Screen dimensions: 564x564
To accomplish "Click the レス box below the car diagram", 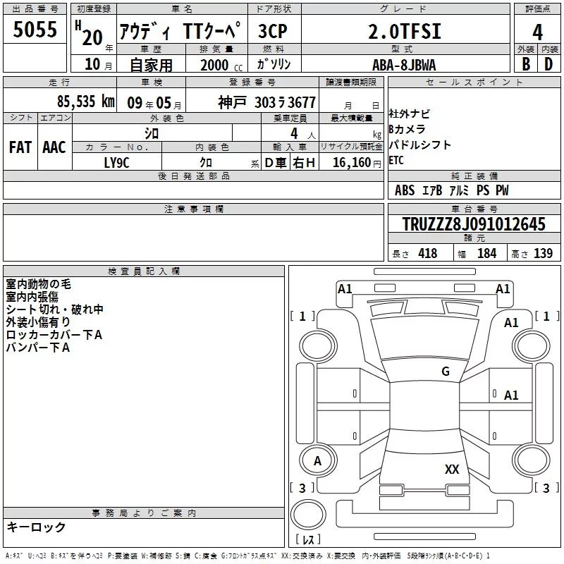I will click(308, 539).
